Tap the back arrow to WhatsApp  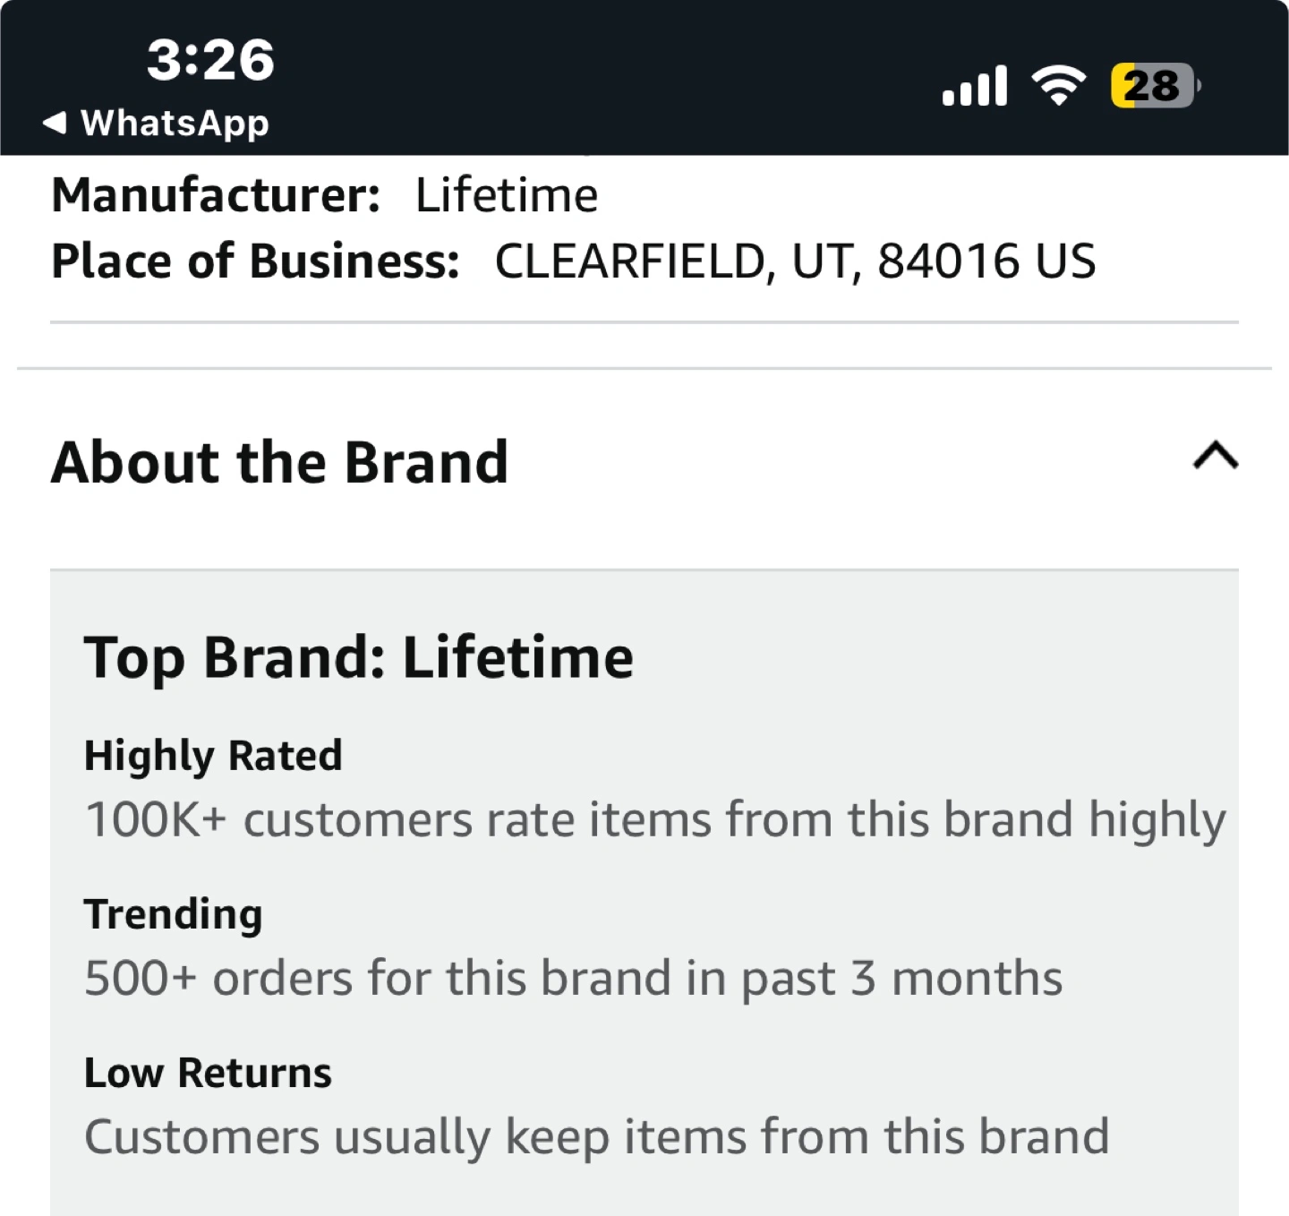(x=55, y=123)
